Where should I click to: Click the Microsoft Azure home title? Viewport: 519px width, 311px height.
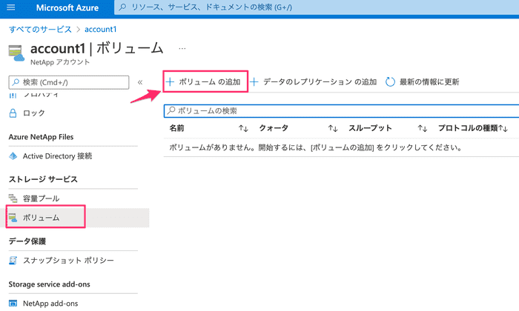click(x=67, y=7)
